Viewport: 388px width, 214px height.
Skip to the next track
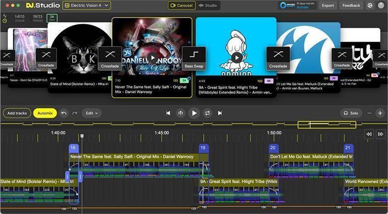point(220,113)
